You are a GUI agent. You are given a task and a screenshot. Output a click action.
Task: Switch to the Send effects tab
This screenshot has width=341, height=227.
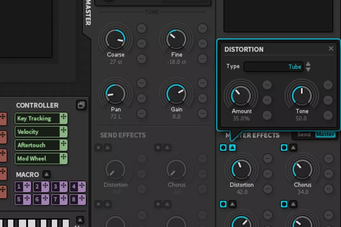[x=304, y=135]
